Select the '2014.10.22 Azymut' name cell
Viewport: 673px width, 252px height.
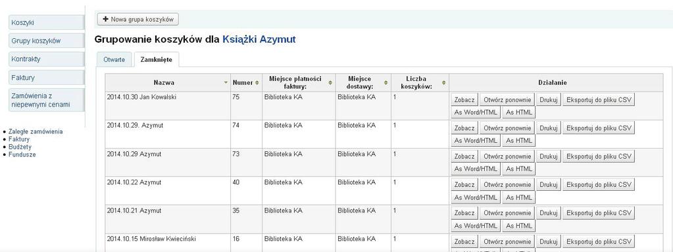point(168,191)
